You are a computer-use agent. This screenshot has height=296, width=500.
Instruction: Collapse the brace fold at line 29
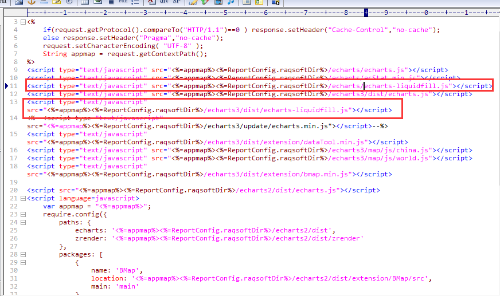click(x=23, y=262)
